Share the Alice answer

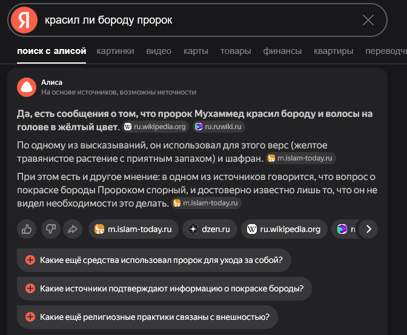73,229
